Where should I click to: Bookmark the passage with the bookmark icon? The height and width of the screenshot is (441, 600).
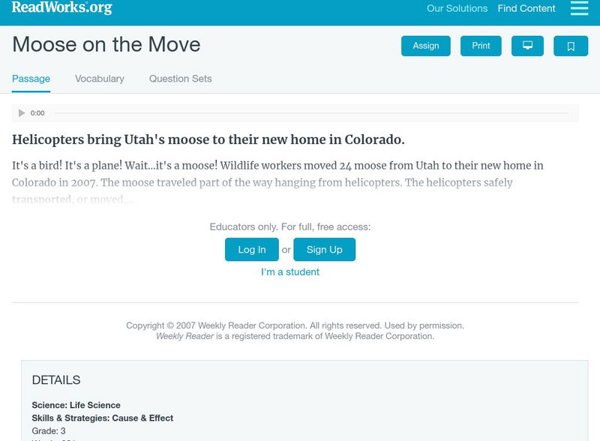(571, 45)
